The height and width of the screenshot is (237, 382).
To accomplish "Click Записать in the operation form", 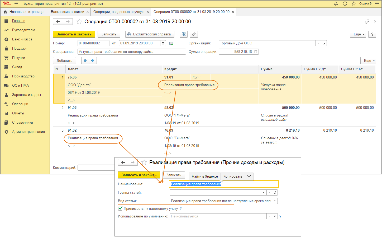I will 109,34.
